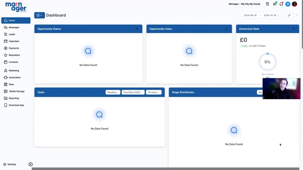This screenshot has width=303, height=170.
Task: Click the Media Storage icon
Action: [x=6, y=91]
